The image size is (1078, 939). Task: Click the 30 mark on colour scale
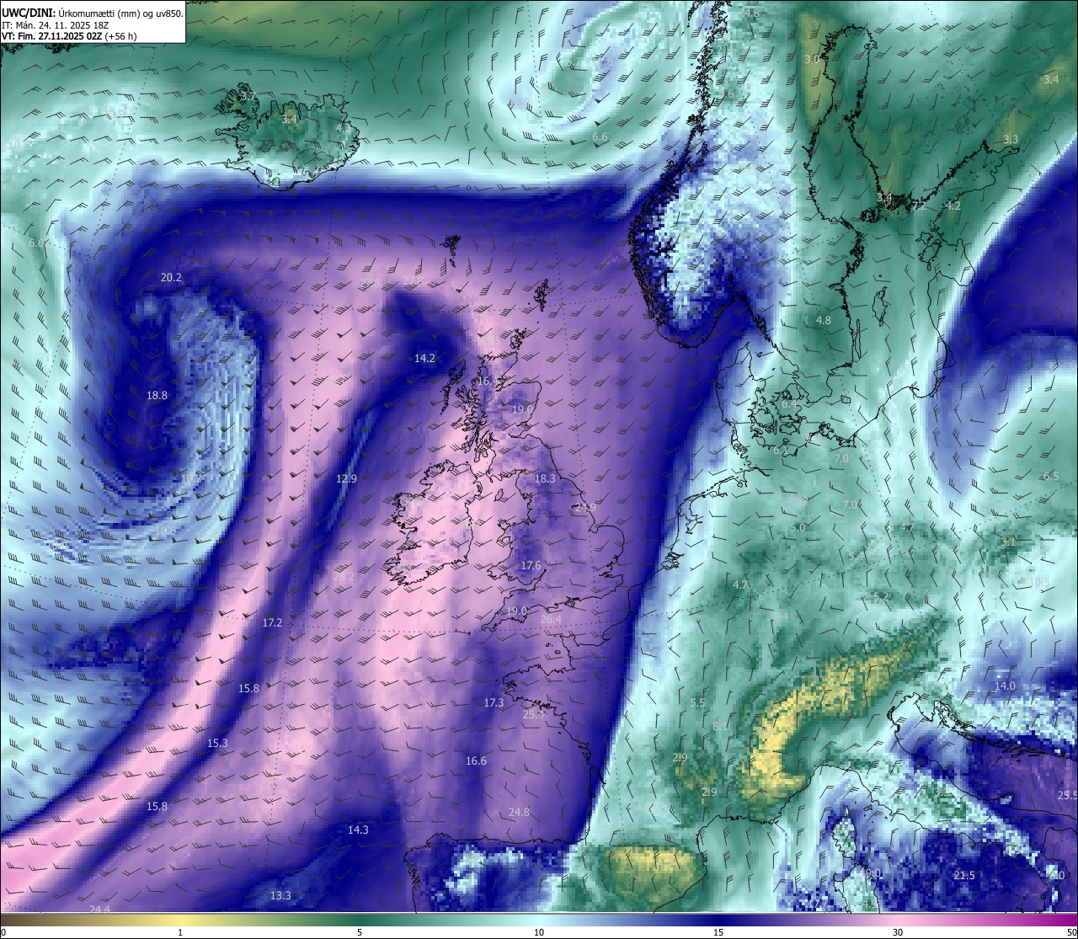(x=898, y=932)
